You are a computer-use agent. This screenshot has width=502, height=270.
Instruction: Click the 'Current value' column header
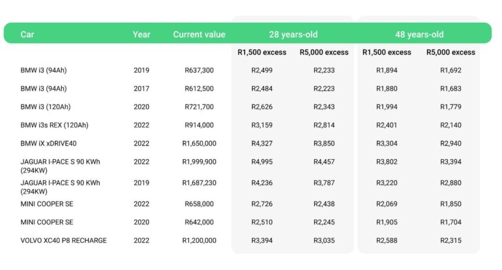tap(199, 35)
